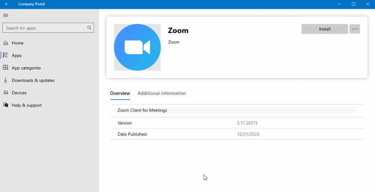Click the Zoom camera logo image

pos(137,47)
